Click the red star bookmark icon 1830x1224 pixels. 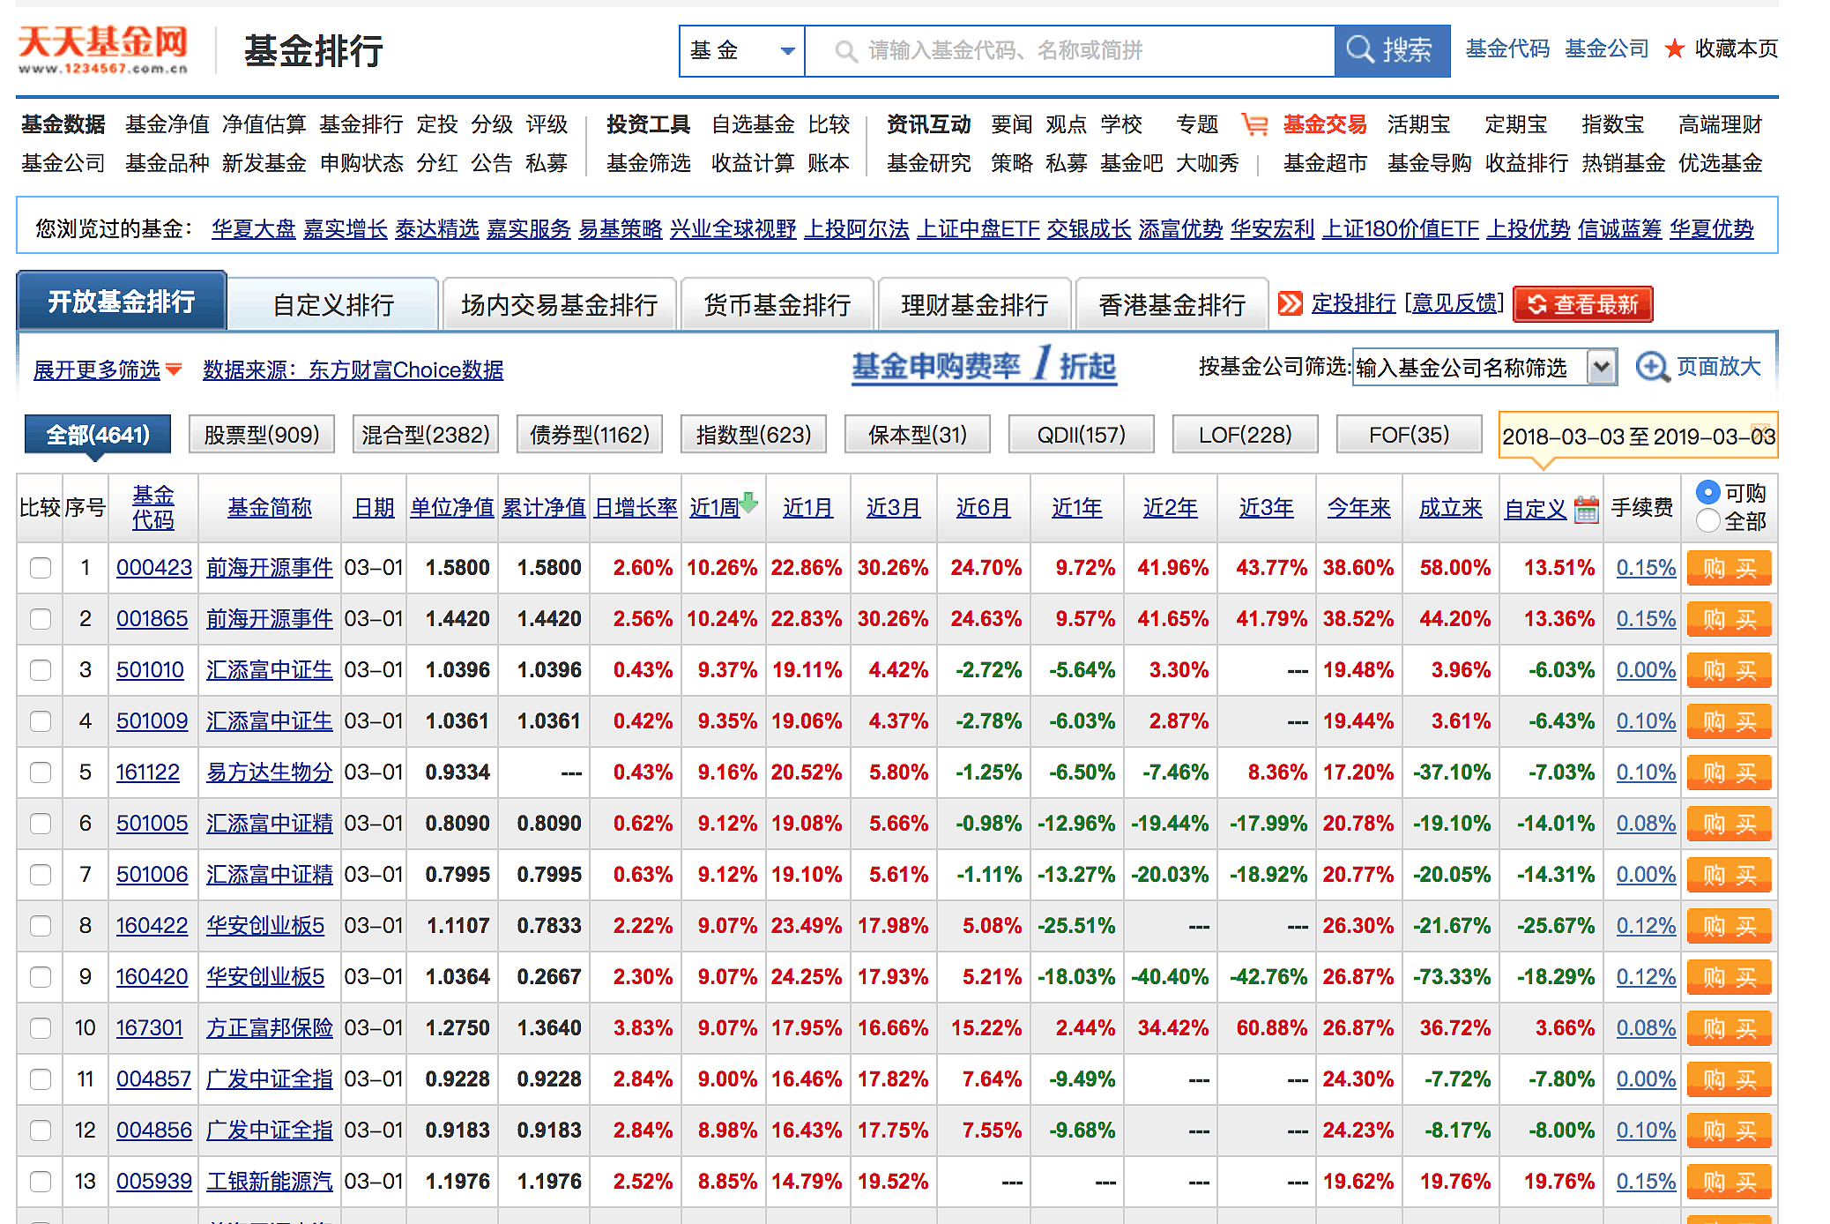(1673, 49)
